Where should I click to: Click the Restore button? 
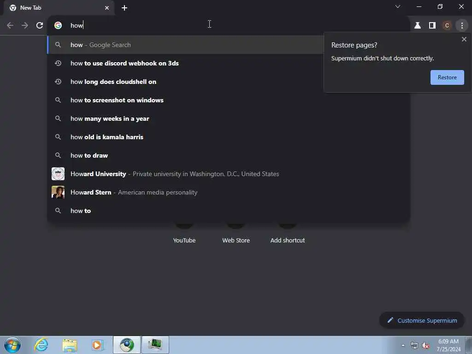pos(447,77)
